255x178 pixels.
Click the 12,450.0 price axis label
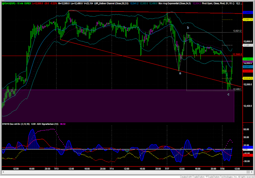coord(248,106)
